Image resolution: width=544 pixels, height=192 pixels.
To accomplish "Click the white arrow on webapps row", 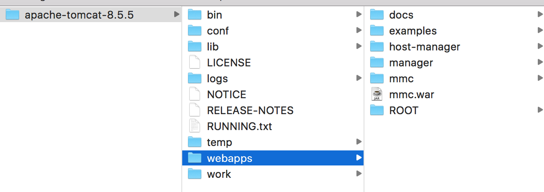I will (x=359, y=158).
